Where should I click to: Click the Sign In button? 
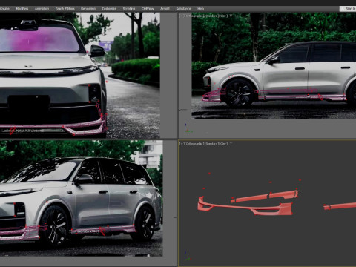click(x=349, y=9)
